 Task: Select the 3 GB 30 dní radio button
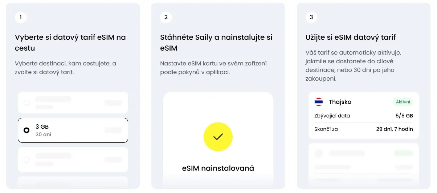[x=26, y=130]
